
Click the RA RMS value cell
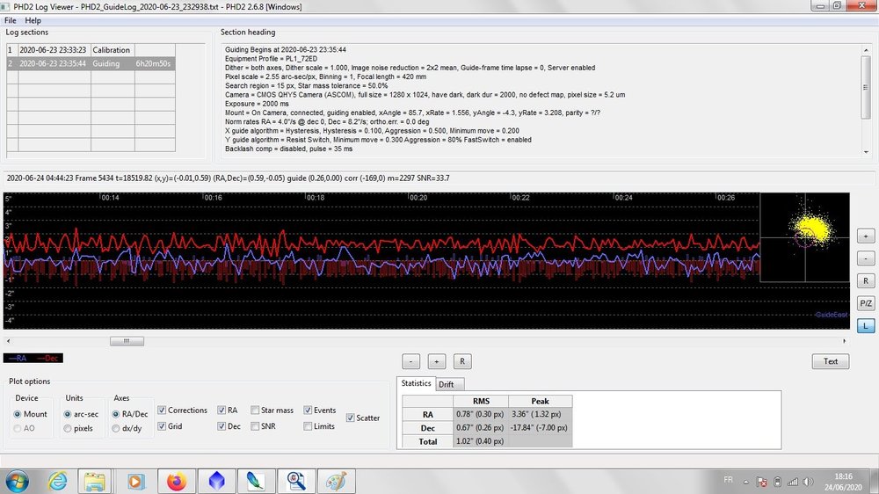[481, 414]
